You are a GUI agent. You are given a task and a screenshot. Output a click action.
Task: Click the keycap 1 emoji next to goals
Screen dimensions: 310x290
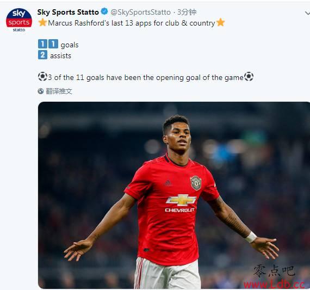coord(53,44)
